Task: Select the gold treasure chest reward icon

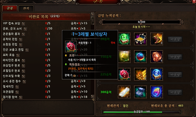Action: coord(140,39)
